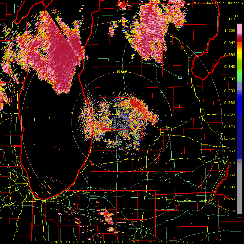Click the pink top segment of color bar
The image size is (244, 244).
[239, 29]
